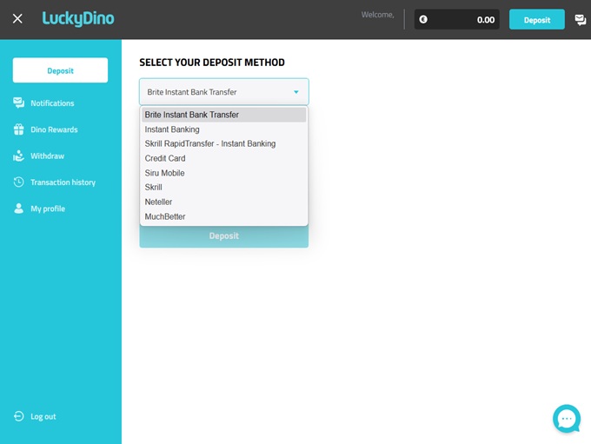This screenshot has width=591, height=444.
Task: Select Siru Mobile payment option
Action: pyautogui.click(x=164, y=173)
